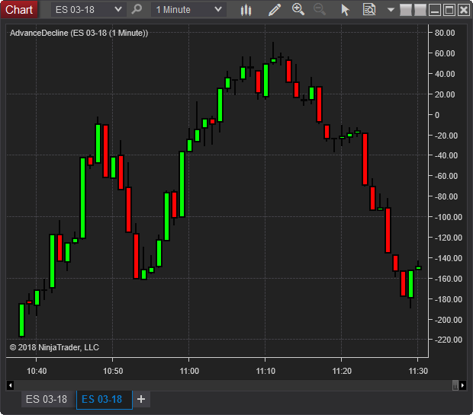The width and height of the screenshot is (473, 415).
Task: Click the AdvanceDecline indicator label
Action: tap(79, 33)
